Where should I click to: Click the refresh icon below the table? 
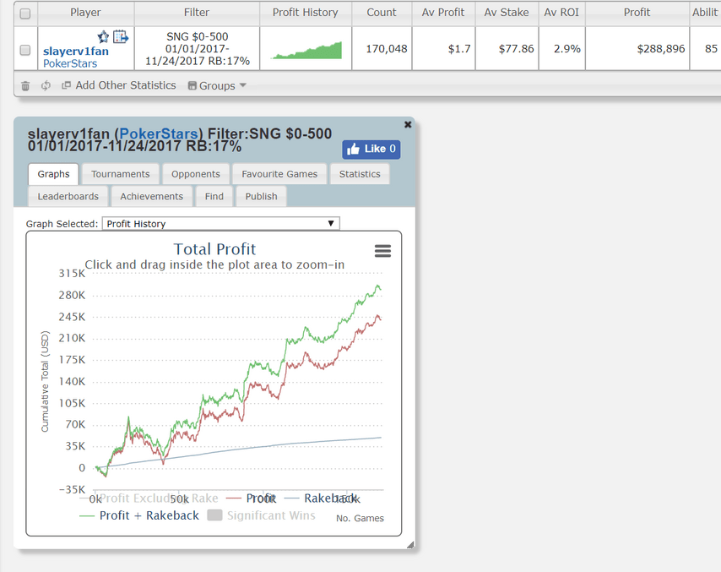click(x=46, y=85)
